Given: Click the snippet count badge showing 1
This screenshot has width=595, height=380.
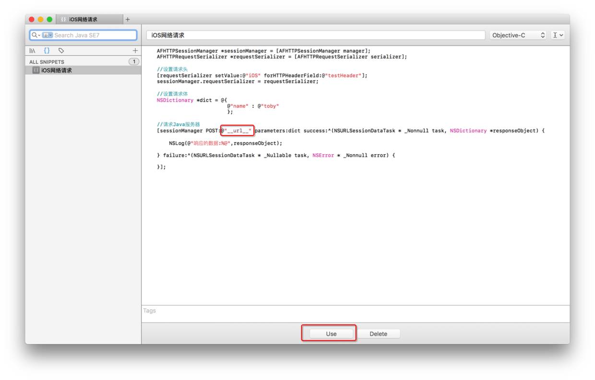Looking at the screenshot, I should [x=134, y=61].
